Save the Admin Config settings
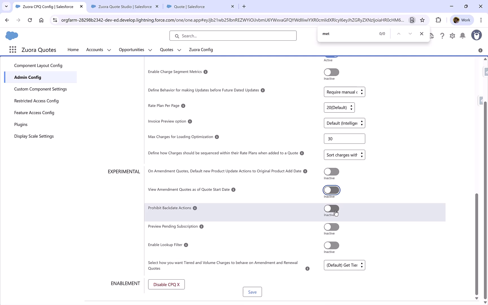 point(252,292)
